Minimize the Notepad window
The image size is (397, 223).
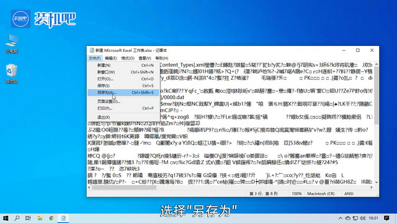pos(344,50)
